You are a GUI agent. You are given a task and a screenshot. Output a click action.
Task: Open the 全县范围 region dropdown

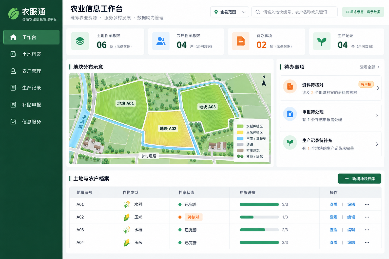click(229, 12)
